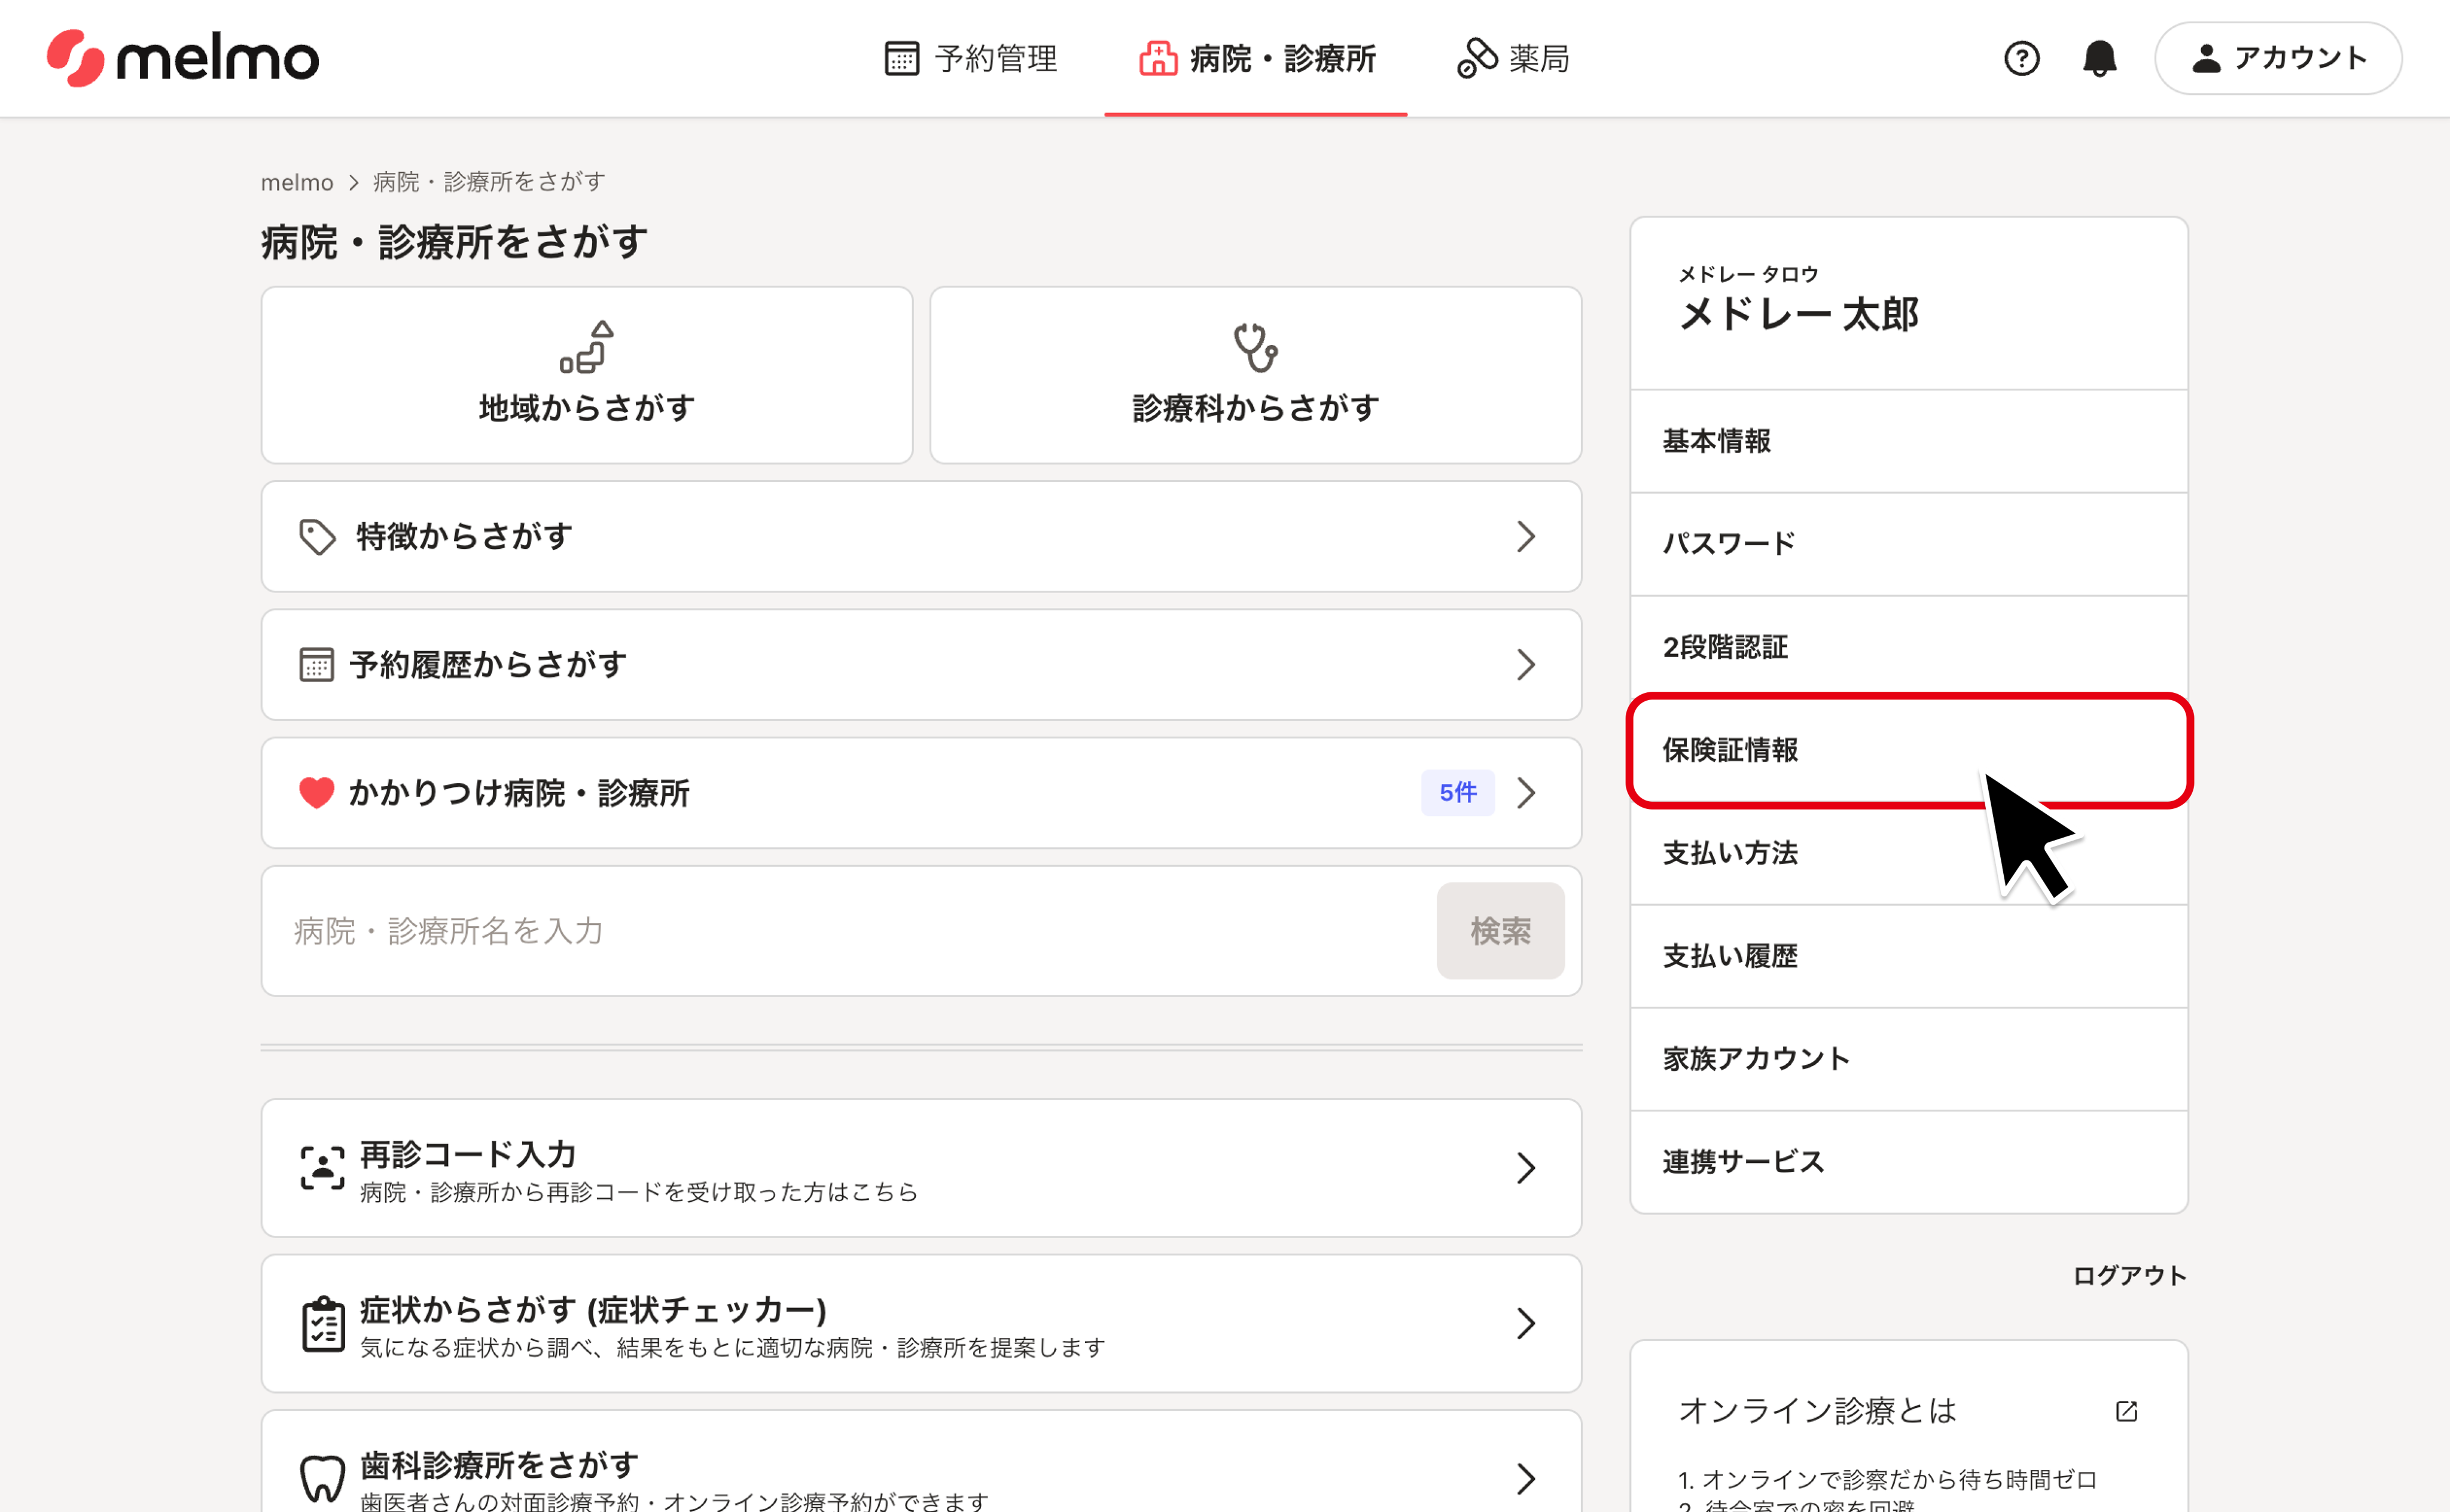Switch to the 予約管理 tab
2450x1512 pixels.
970,58
